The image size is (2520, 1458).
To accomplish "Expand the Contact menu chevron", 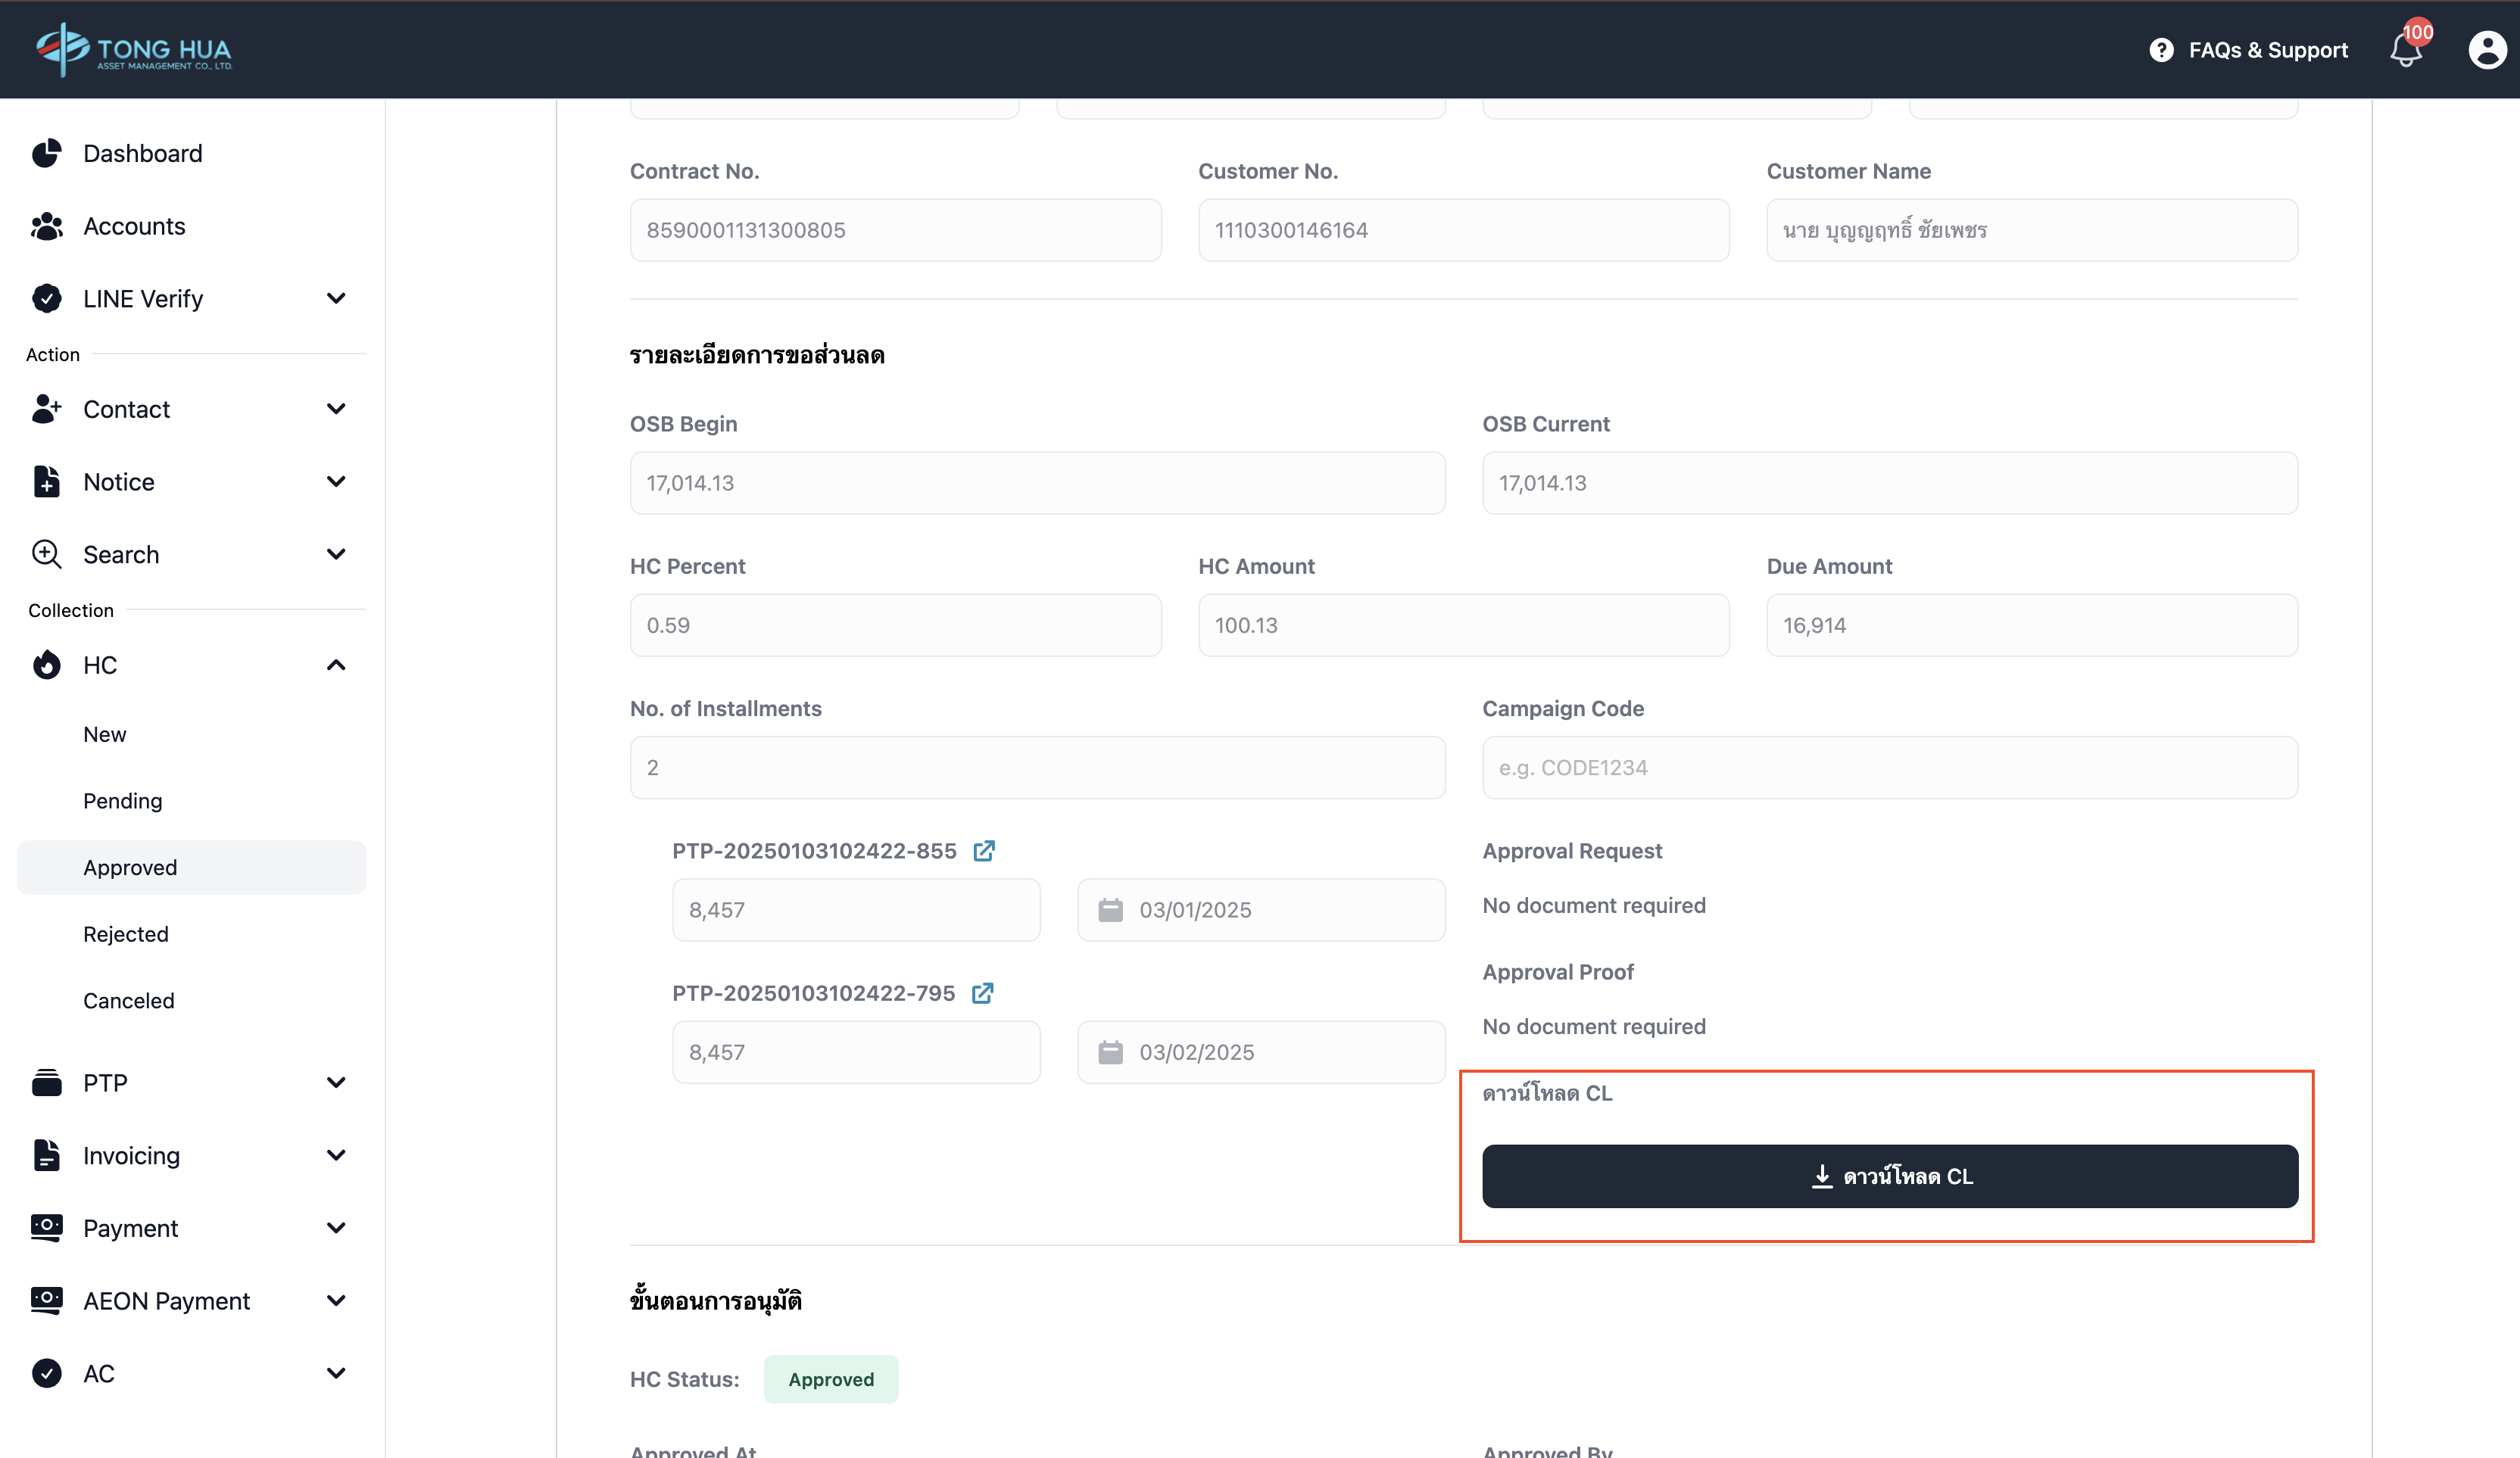I will [336, 408].
